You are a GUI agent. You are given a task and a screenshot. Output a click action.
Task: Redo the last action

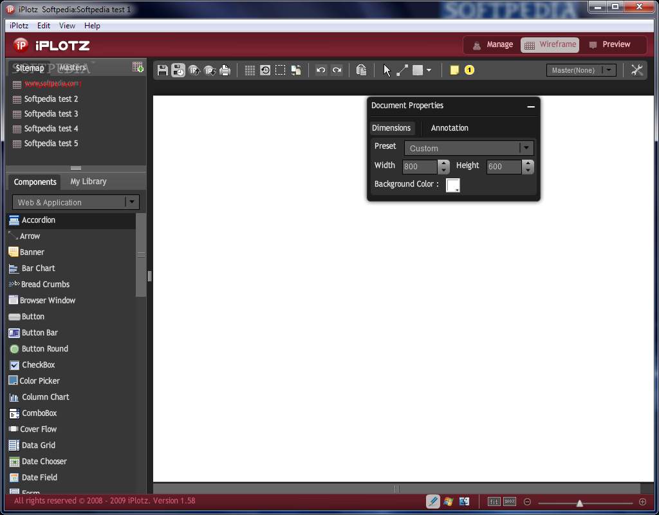[x=337, y=70]
